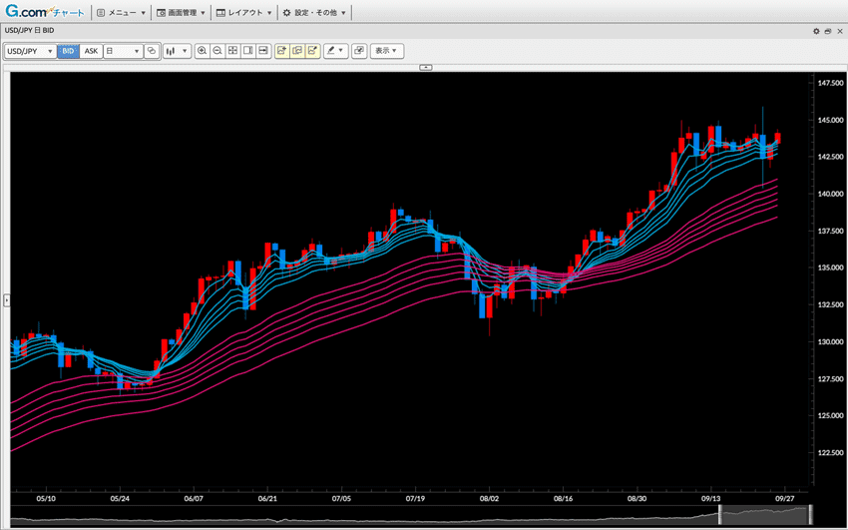Click the G.com chart logo
Screen dimensions: 848x530
pos(44,11)
